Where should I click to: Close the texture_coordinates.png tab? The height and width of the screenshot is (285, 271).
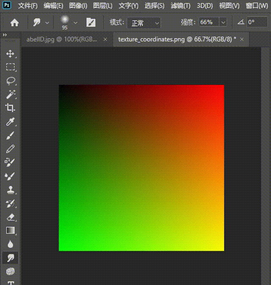click(242, 39)
